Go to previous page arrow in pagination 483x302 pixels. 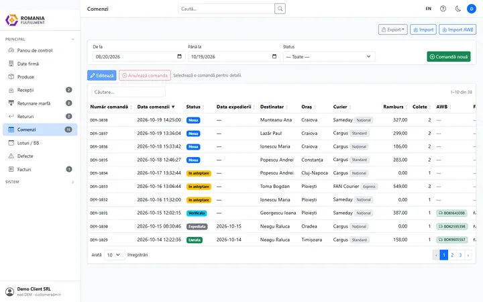tap(436, 255)
